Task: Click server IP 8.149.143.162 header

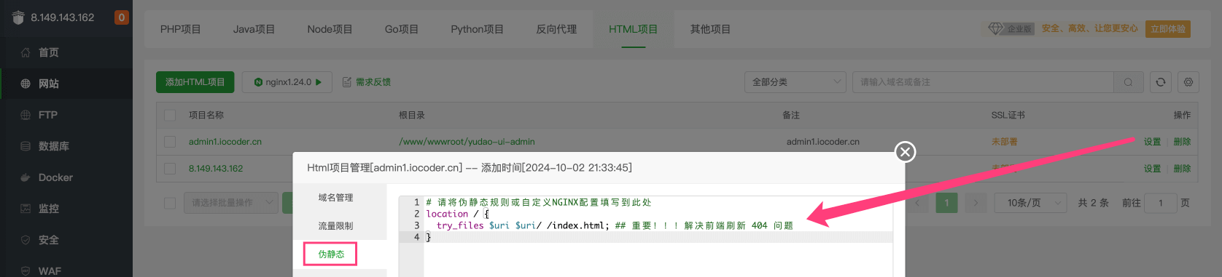Action: pyautogui.click(x=63, y=17)
